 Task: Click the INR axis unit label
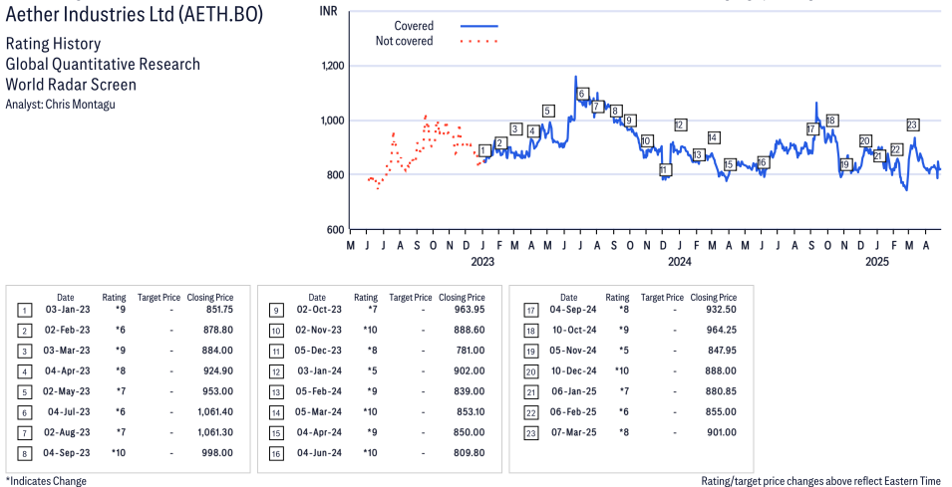328,10
